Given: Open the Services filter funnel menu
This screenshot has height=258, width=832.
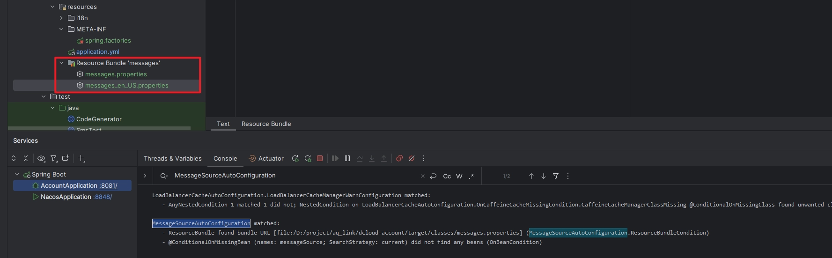Looking at the screenshot, I should pos(53,158).
